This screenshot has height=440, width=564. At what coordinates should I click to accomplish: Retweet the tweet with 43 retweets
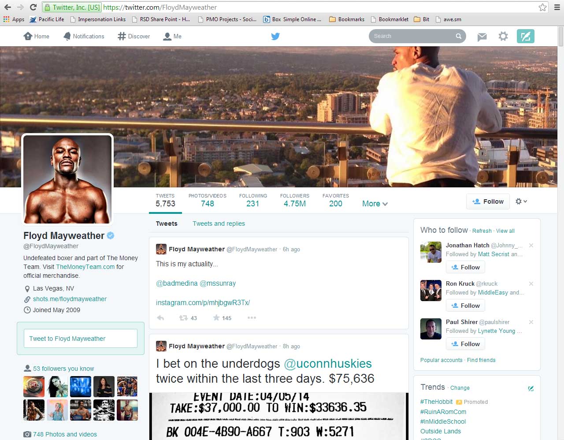coord(188,318)
